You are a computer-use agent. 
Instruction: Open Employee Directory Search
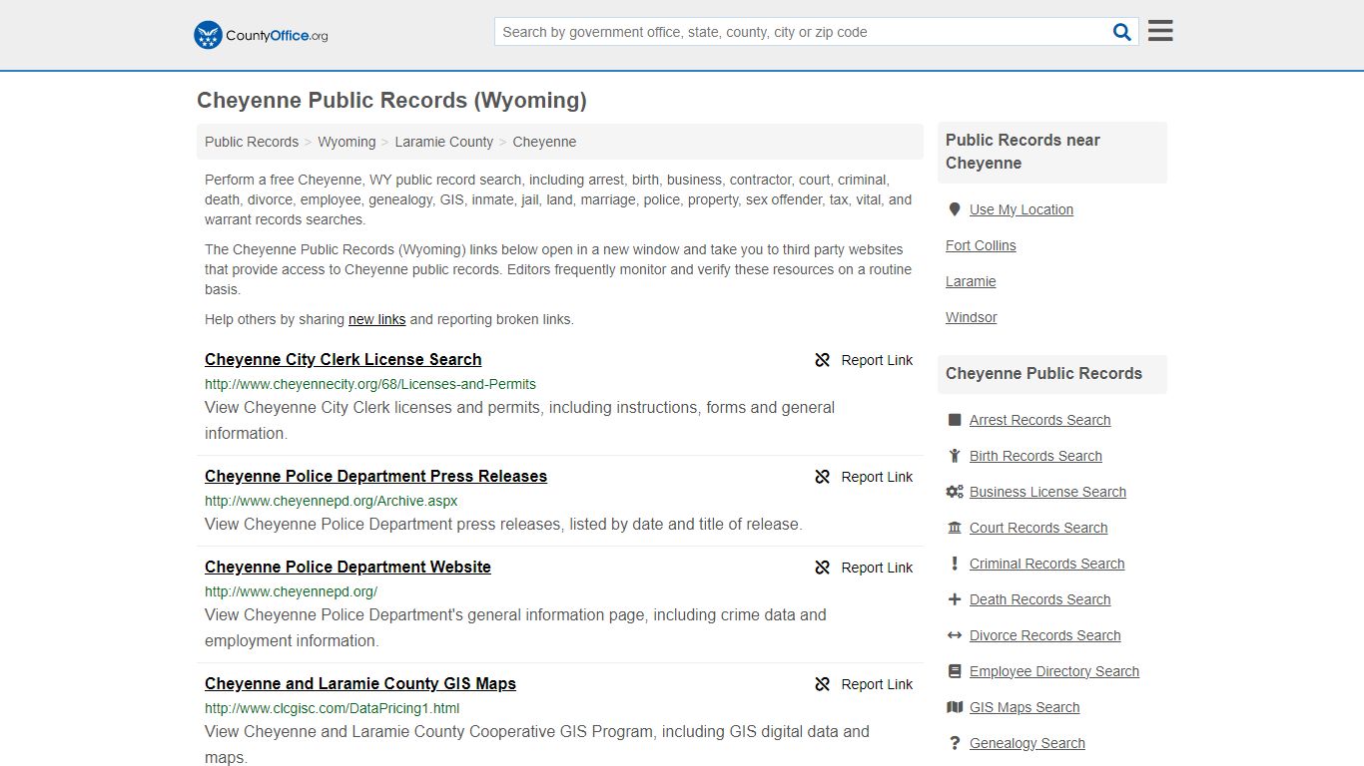(1054, 671)
